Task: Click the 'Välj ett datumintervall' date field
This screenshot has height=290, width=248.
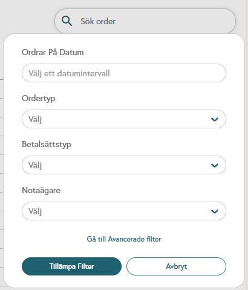Action: point(124,73)
